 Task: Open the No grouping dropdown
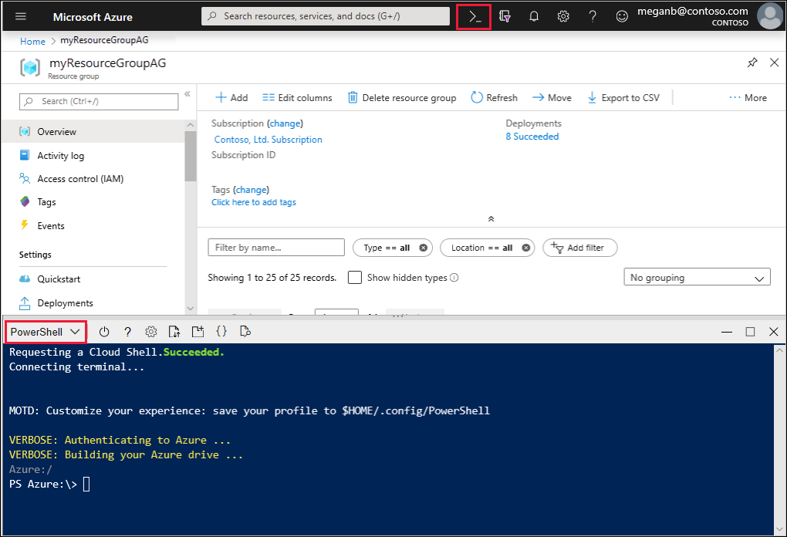pos(696,276)
